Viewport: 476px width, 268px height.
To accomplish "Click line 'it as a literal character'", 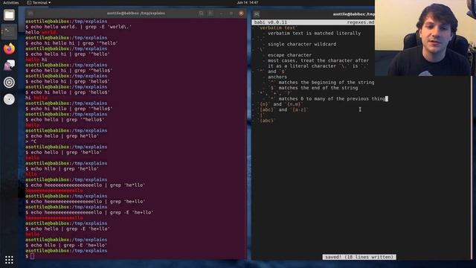I will click(x=318, y=66).
